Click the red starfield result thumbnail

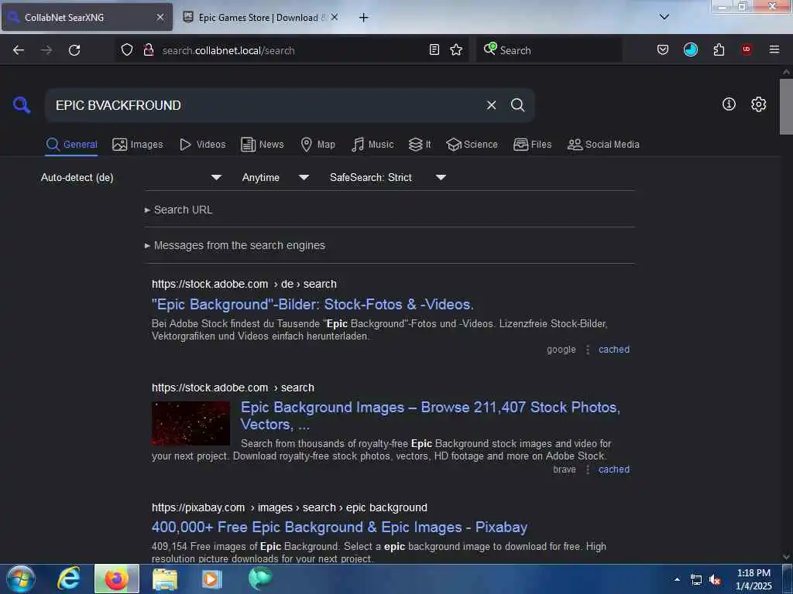(x=191, y=423)
